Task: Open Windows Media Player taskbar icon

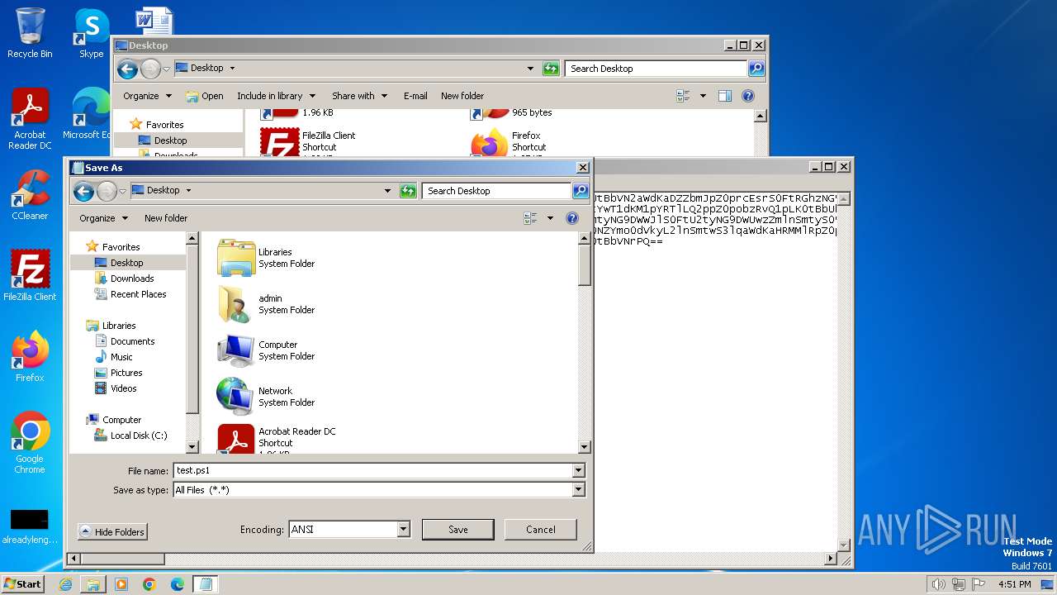Action: pos(121,584)
